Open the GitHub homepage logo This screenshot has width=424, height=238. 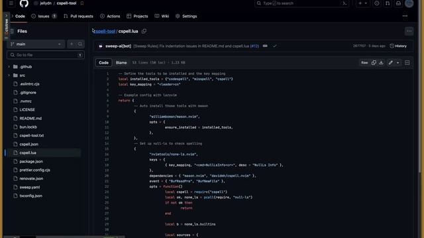[x=24, y=3]
